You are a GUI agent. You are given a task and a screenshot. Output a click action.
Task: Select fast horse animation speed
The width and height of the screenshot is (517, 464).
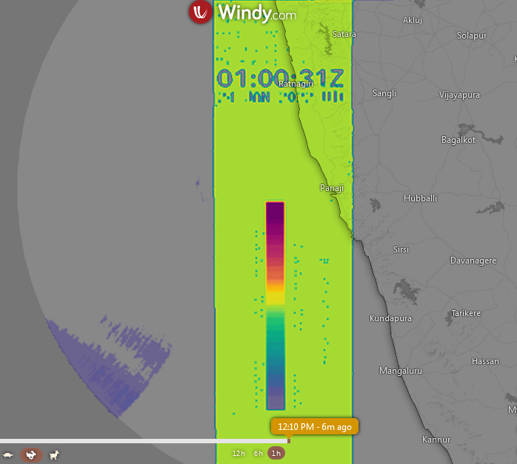pyautogui.click(x=54, y=455)
